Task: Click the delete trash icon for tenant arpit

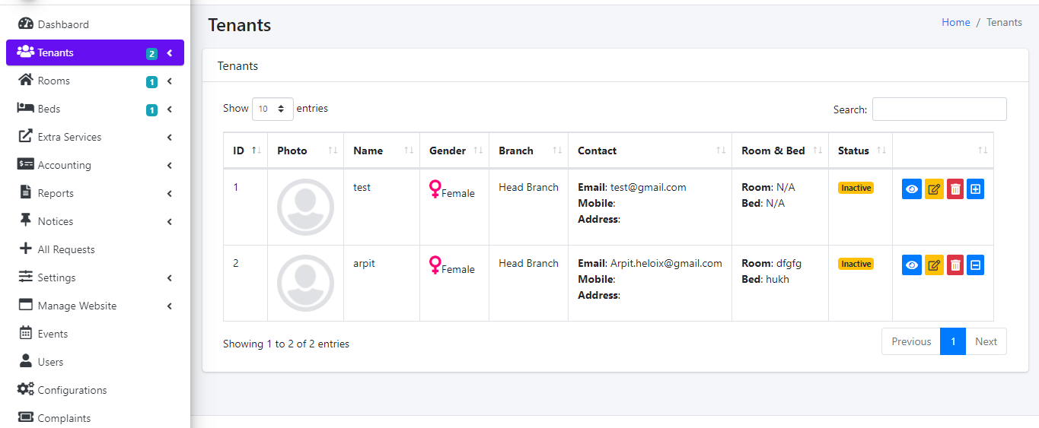Action: tap(955, 265)
